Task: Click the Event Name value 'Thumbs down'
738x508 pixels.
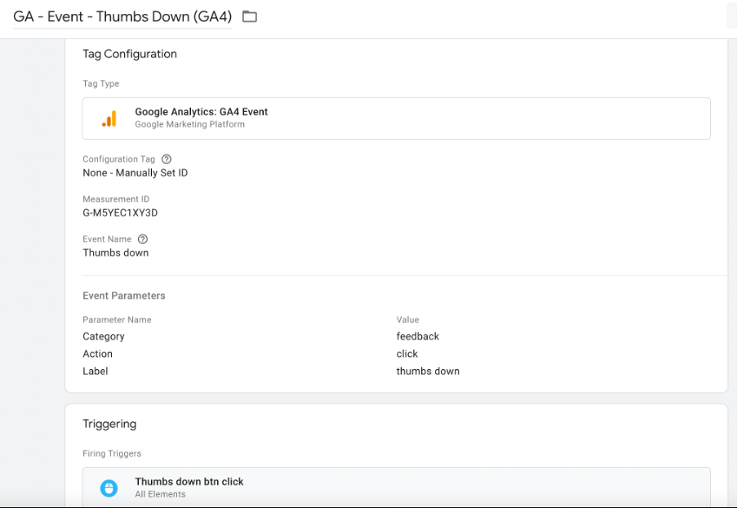Action: pos(115,253)
